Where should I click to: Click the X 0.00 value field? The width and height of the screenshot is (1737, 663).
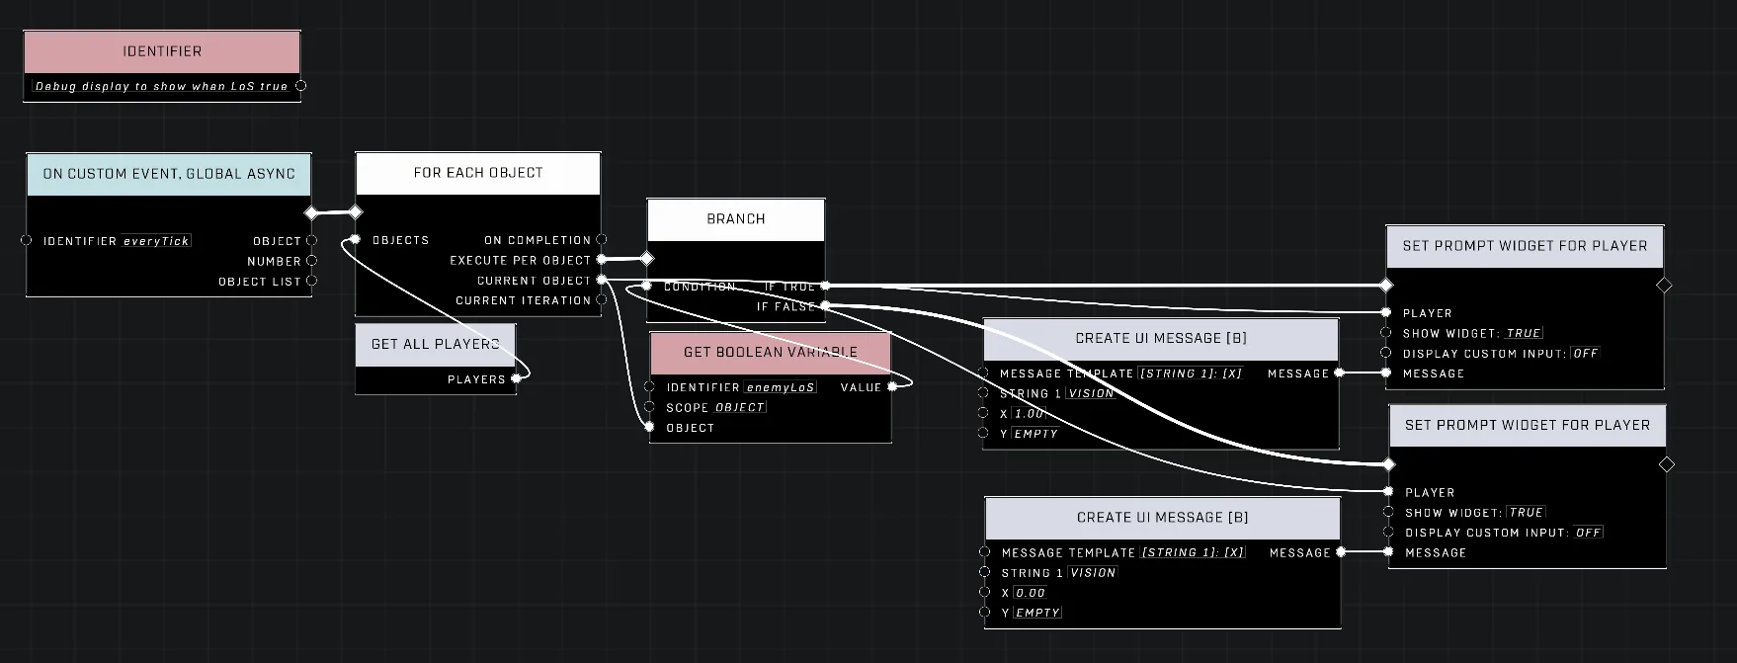(x=1031, y=593)
